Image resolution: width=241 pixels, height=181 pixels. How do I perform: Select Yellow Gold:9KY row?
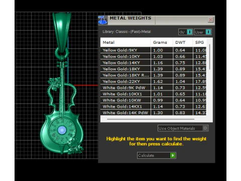click(153, 50)
